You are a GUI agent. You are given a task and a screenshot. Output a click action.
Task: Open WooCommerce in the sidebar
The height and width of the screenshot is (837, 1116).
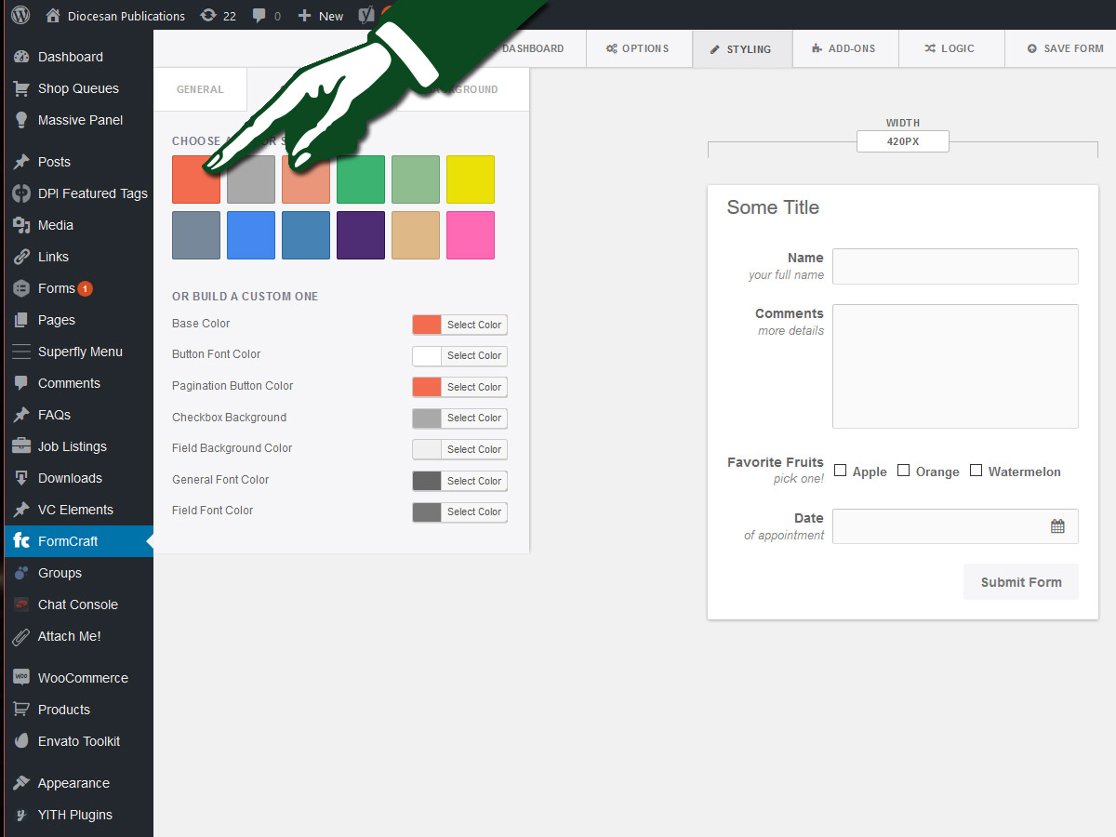(x=83, y=678)
